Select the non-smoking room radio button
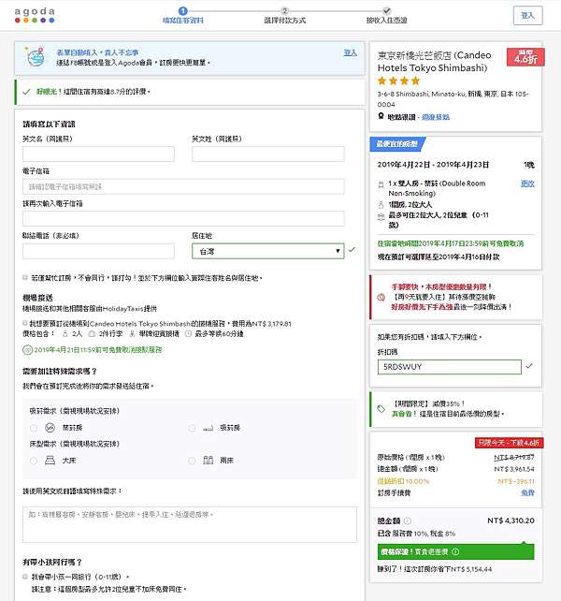The image size is (561, 601). pyautogui.click(x=34, y=428)
